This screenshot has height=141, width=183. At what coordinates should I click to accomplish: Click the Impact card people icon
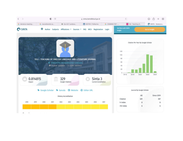[25, 79]
